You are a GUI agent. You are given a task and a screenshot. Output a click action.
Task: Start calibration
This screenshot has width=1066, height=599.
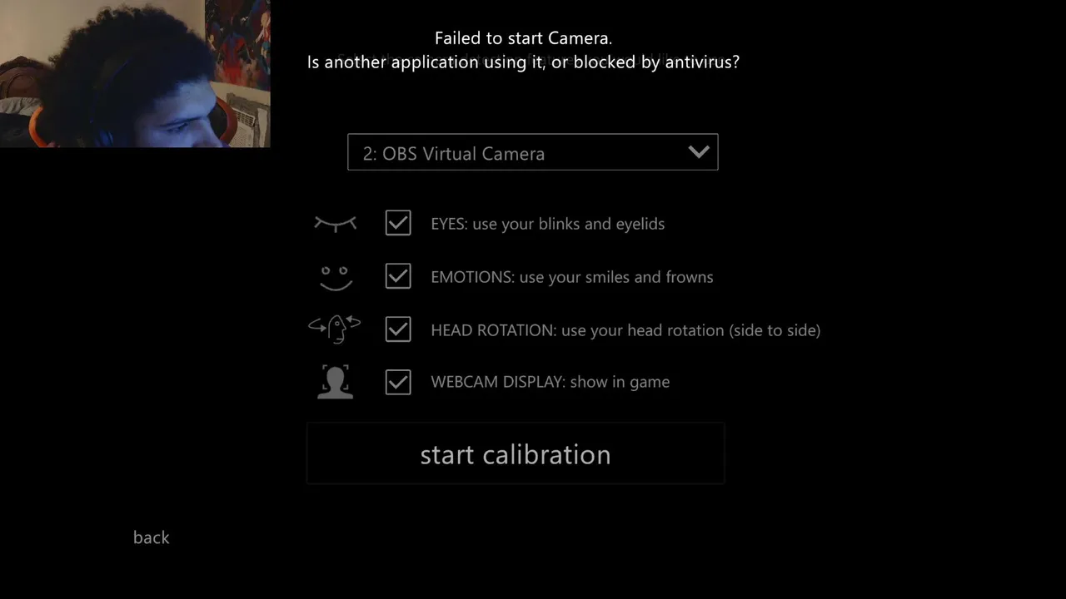point(516,453)
